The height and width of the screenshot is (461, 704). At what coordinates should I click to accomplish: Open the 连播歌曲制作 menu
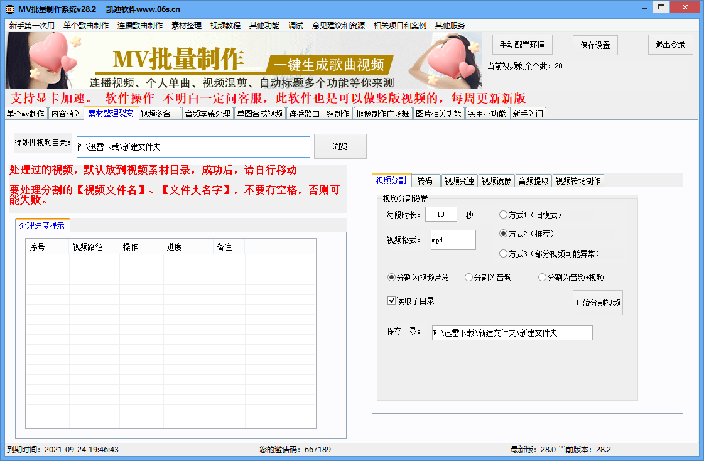point(140,26)
